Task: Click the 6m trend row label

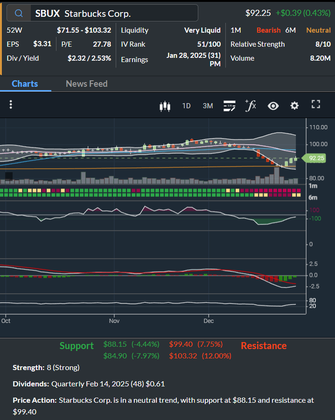Action: [313, 198]
